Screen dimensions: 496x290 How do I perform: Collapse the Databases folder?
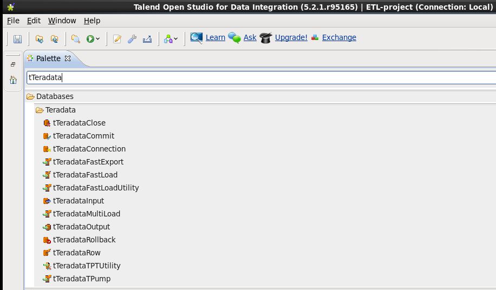(x=31, y=96)
